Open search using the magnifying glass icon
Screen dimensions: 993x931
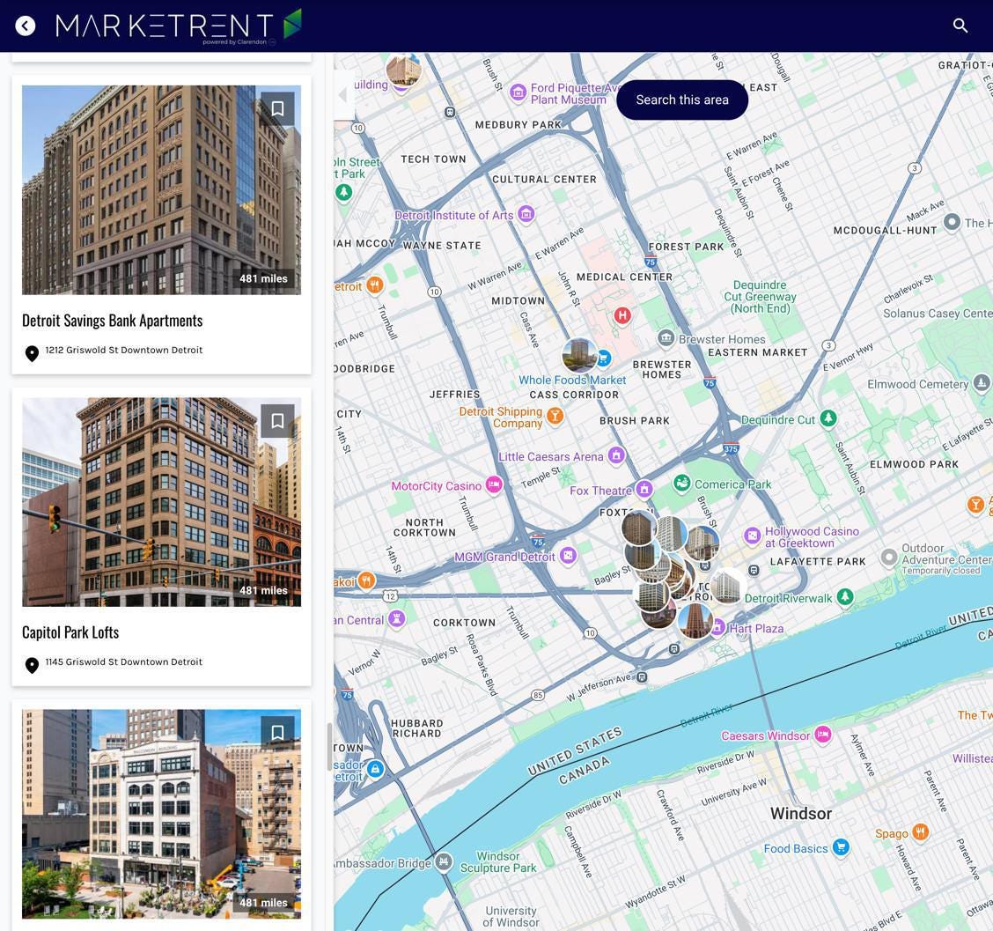pyautogui.click(x=960, y=26)
